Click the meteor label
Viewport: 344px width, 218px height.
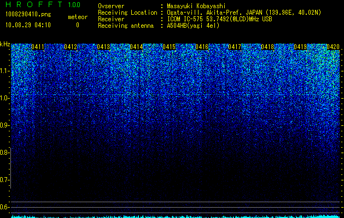pos(78,17)
